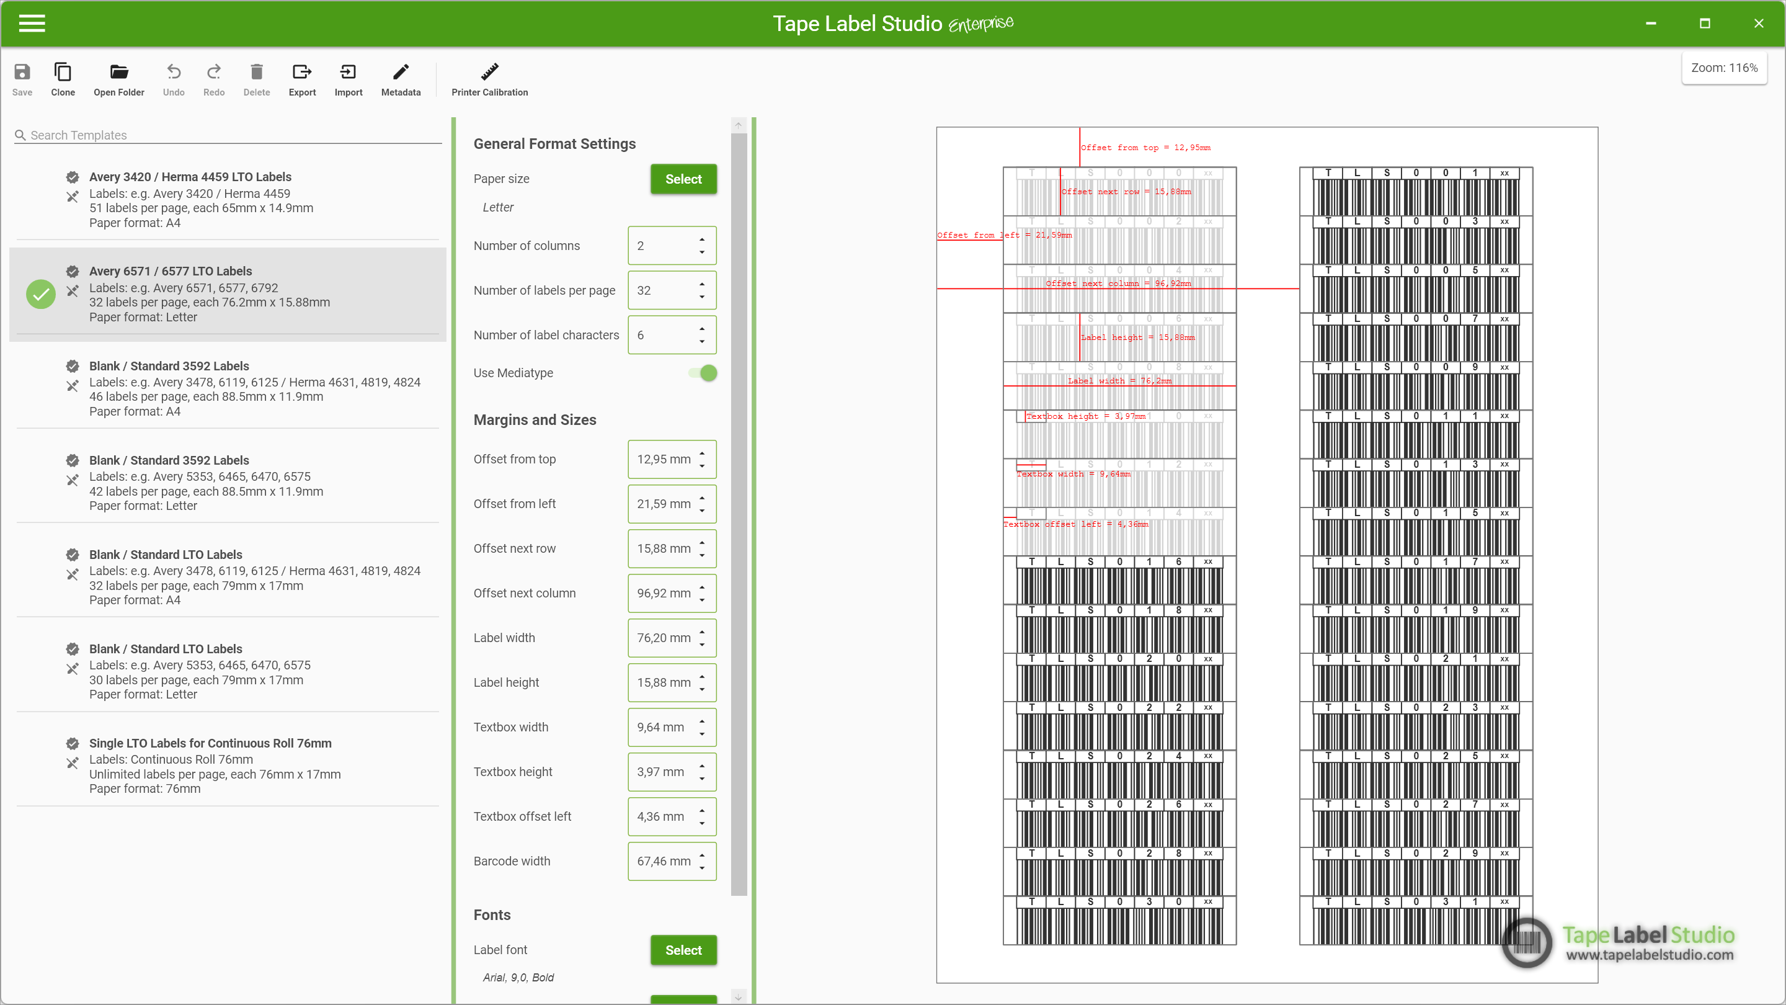Click verified badge on A4 3592 Labels template

click(x=72, y=366)
